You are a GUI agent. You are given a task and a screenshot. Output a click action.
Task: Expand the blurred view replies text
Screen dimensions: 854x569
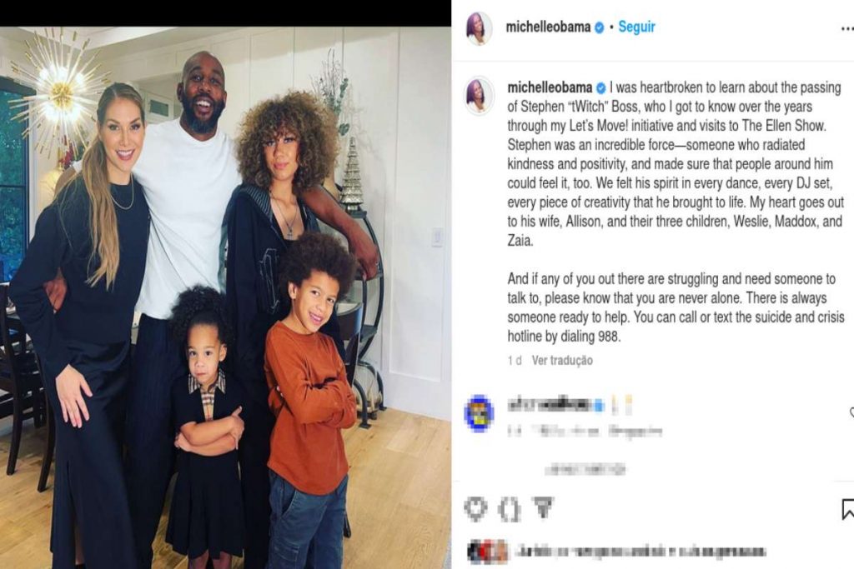point(585,468)
